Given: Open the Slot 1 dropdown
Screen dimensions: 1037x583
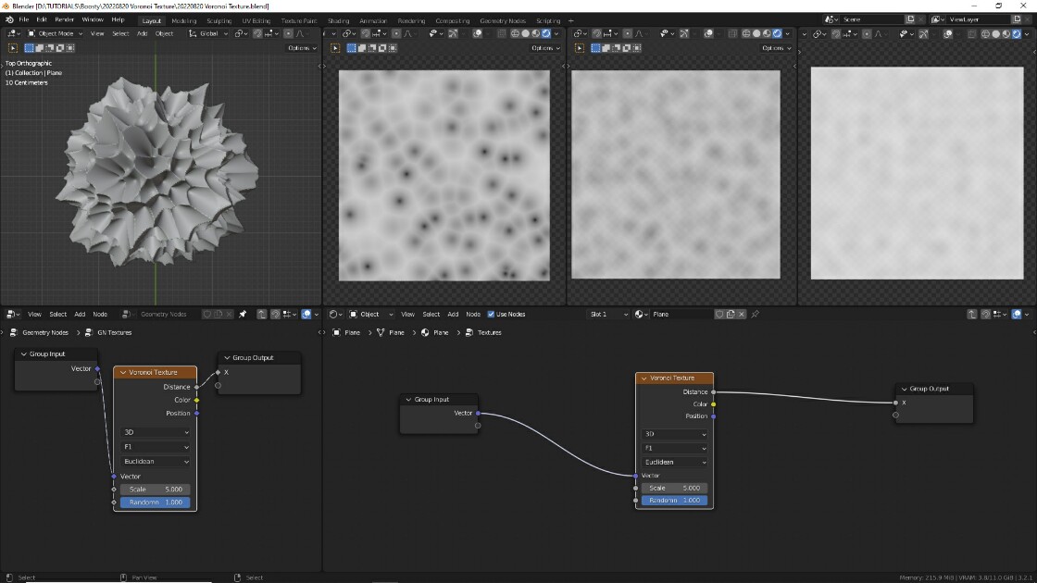Looking at the screenshot, I should coord(607,314).
